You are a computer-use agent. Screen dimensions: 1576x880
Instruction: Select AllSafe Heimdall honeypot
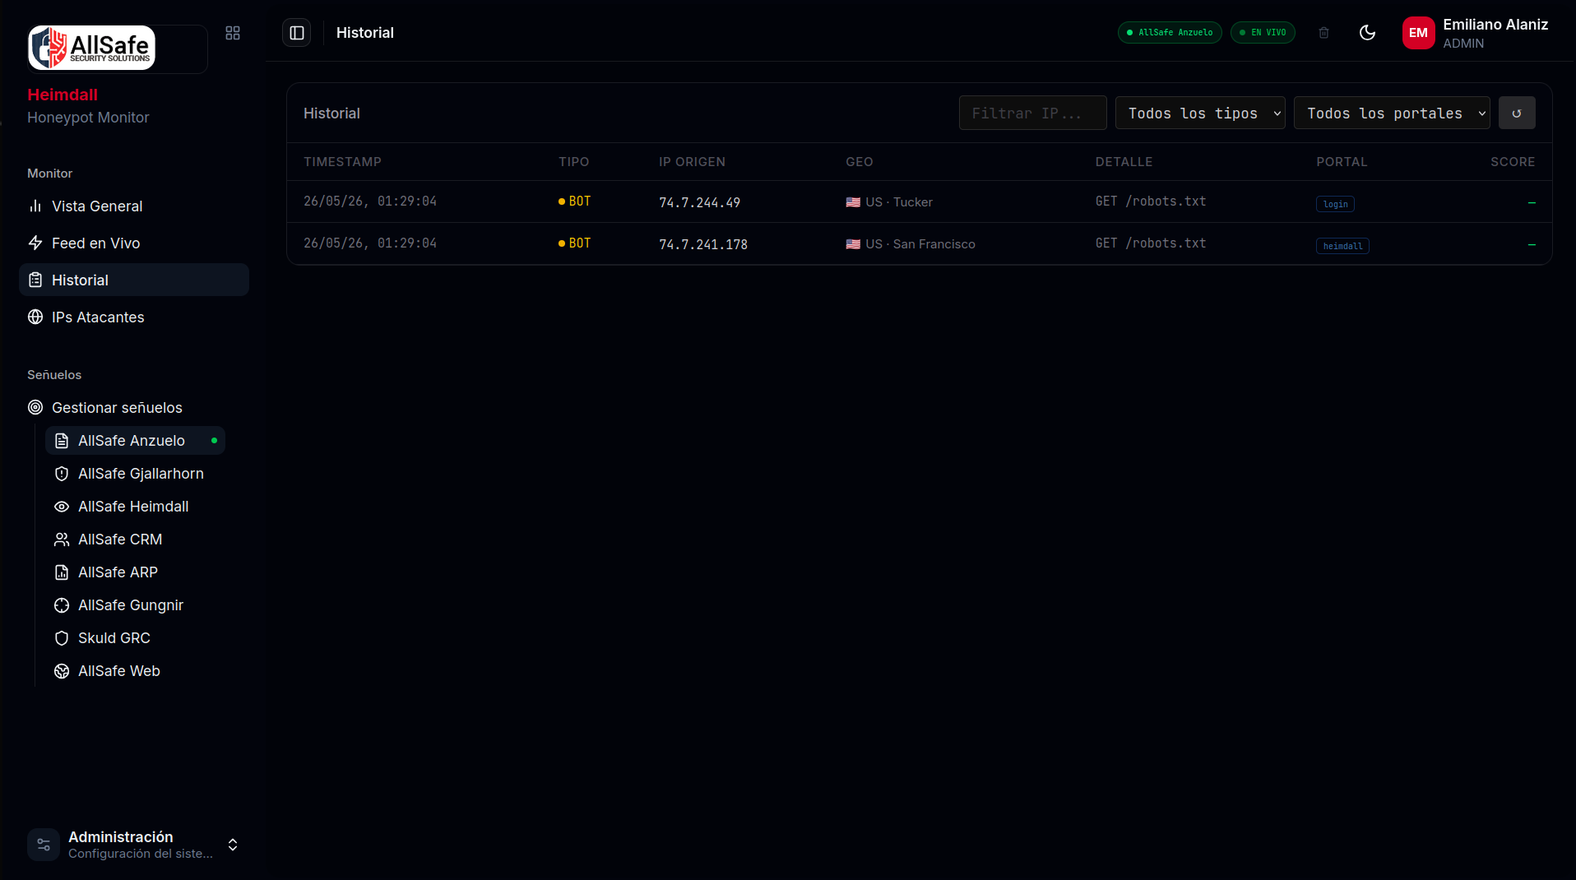pyautogui.click(x=136, y=507)
